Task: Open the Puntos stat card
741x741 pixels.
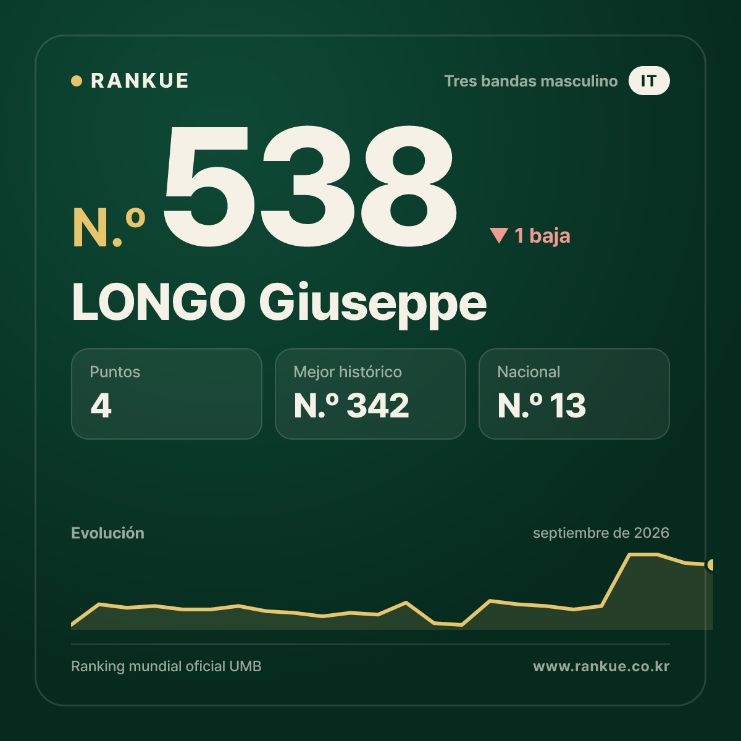Action: coord(167,394)
